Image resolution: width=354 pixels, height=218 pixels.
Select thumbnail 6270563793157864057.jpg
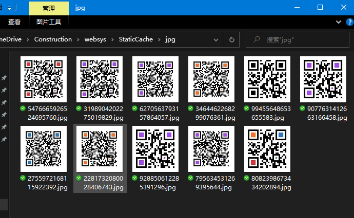155,79
